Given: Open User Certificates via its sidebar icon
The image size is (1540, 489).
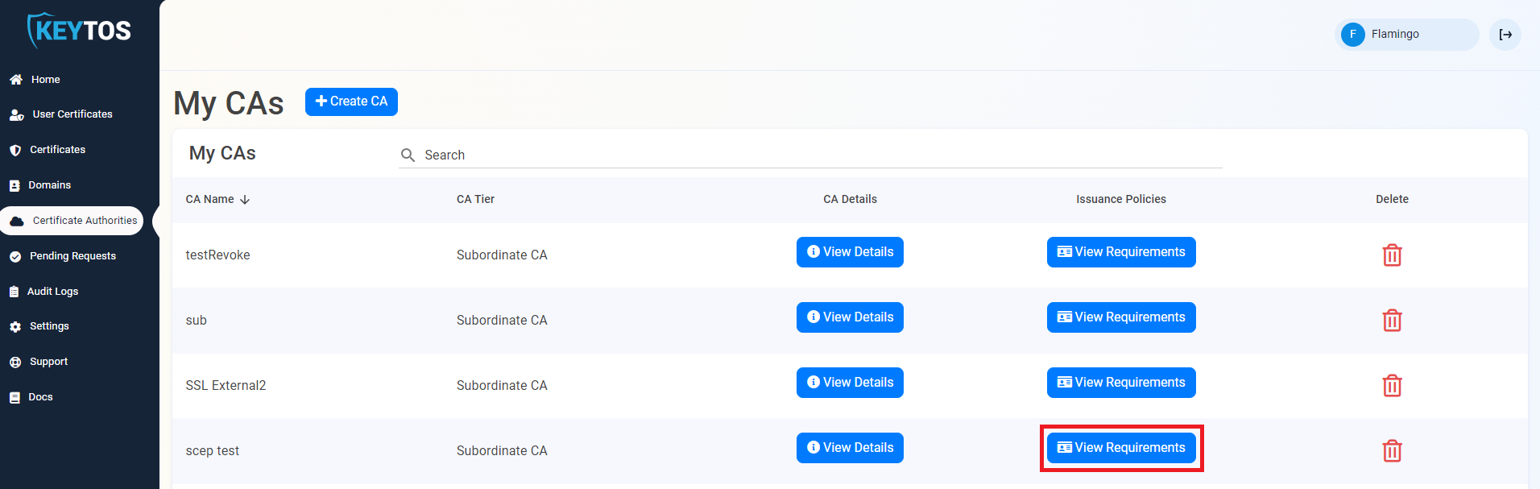Looking at the screenshot, I should tap(17, 114).
